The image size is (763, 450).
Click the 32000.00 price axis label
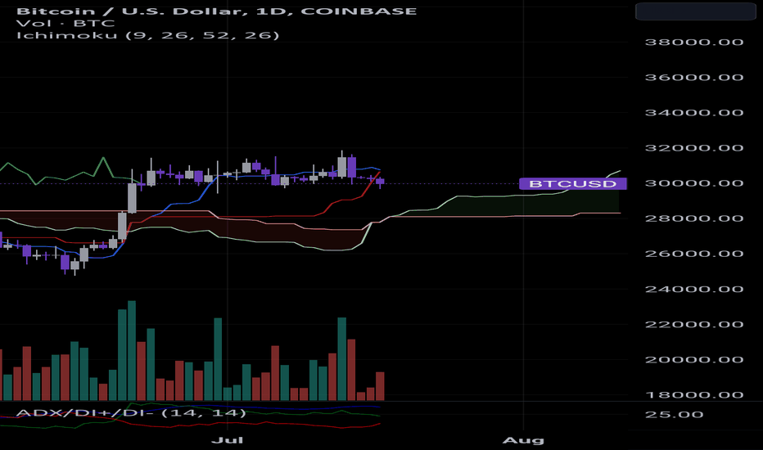tap(694, 148)
